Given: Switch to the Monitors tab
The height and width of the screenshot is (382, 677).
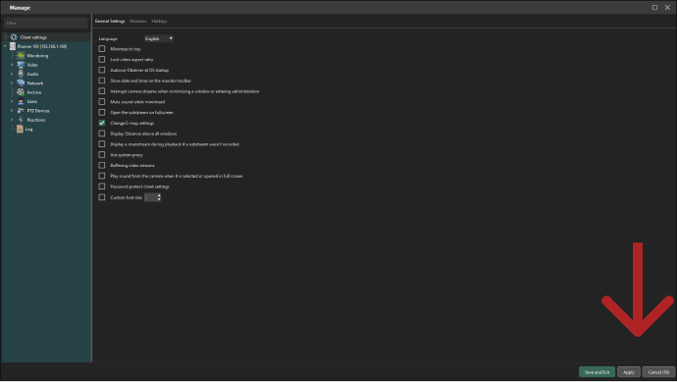Looking at the screenshot, I should point(138,22).
